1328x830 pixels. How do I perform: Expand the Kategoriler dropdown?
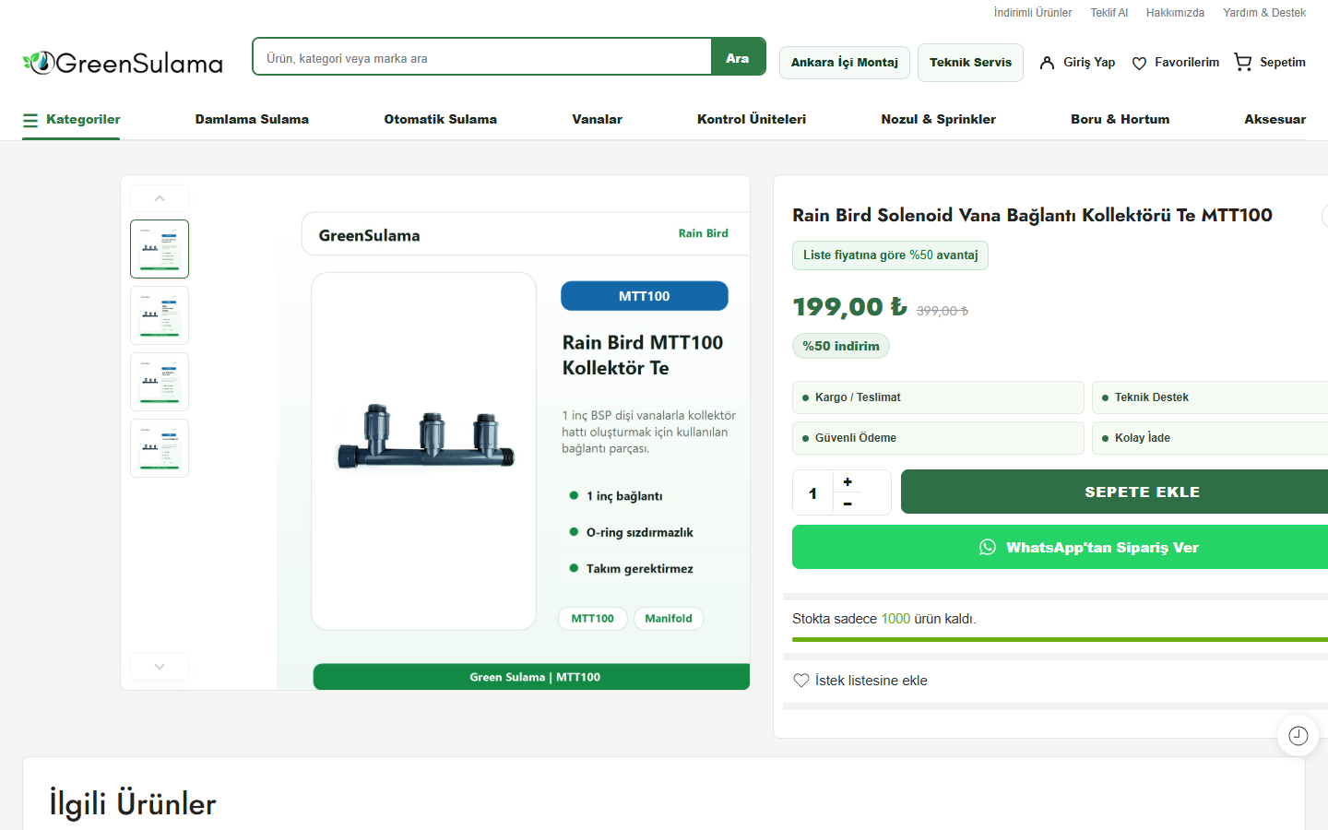point(71,120)
